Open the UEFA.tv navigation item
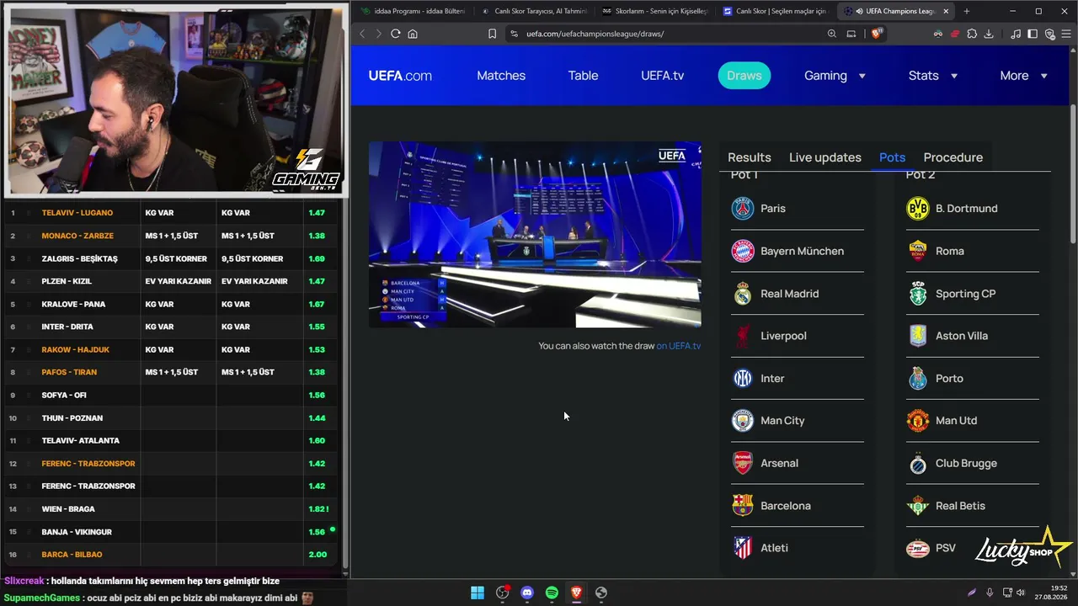The width and height of the screenshot is (1078, 606). (x=662, y=76)
